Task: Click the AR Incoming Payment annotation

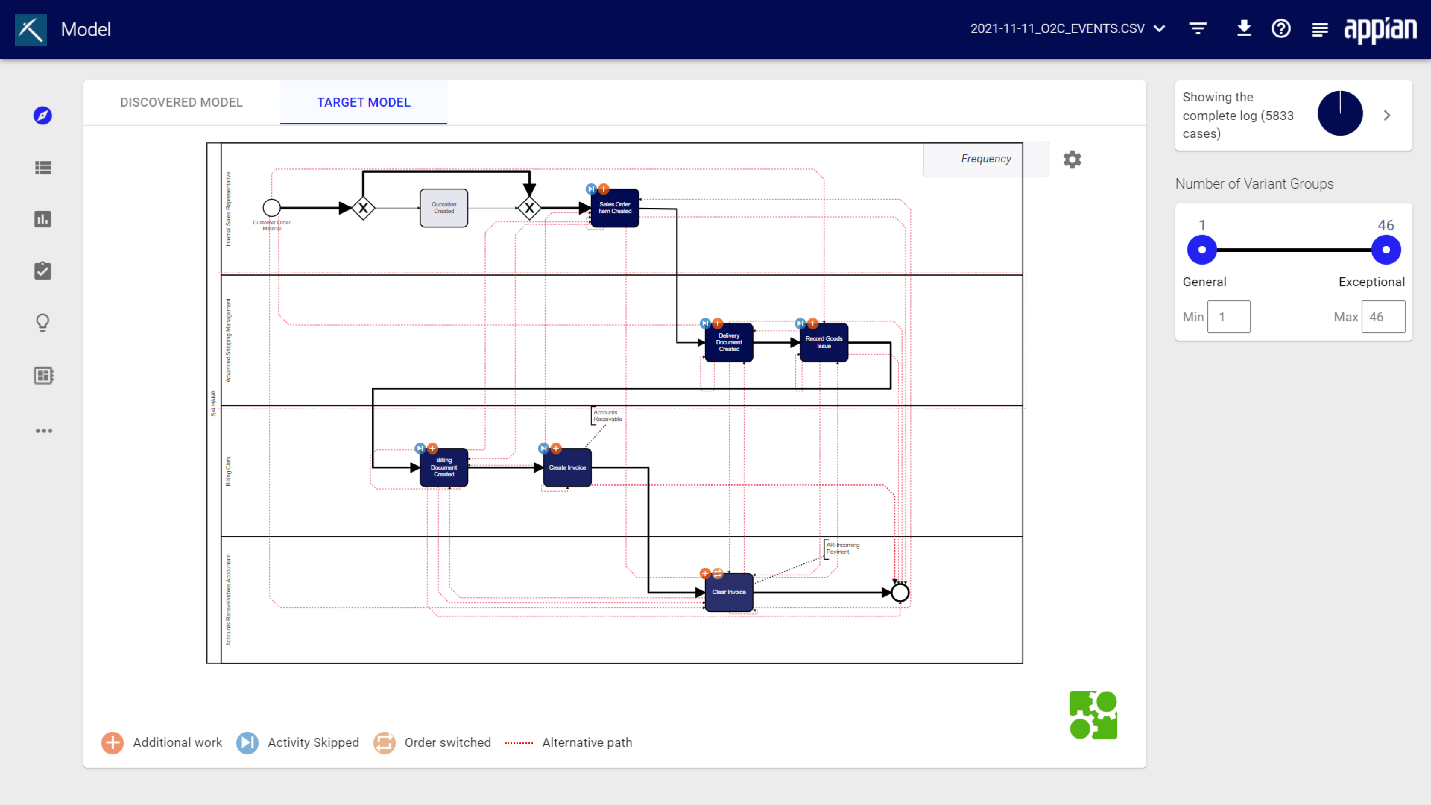Action: click(841, 548)
